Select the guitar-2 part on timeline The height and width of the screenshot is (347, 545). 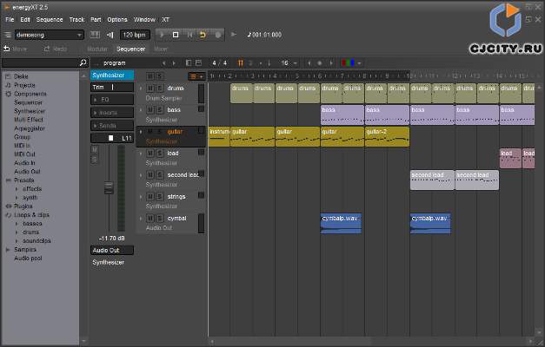point(387,136)
